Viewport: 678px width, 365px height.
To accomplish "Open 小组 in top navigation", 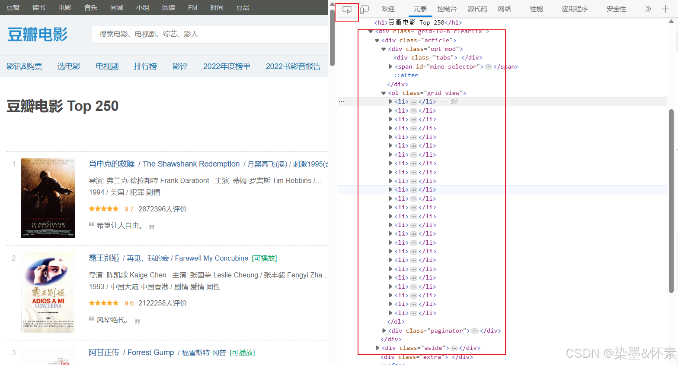I will (x=143, y=7).
